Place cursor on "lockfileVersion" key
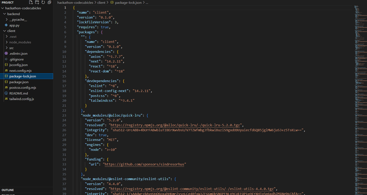This screenshot has width=367, height=195. pyautogui.click(x=94, y=22)
